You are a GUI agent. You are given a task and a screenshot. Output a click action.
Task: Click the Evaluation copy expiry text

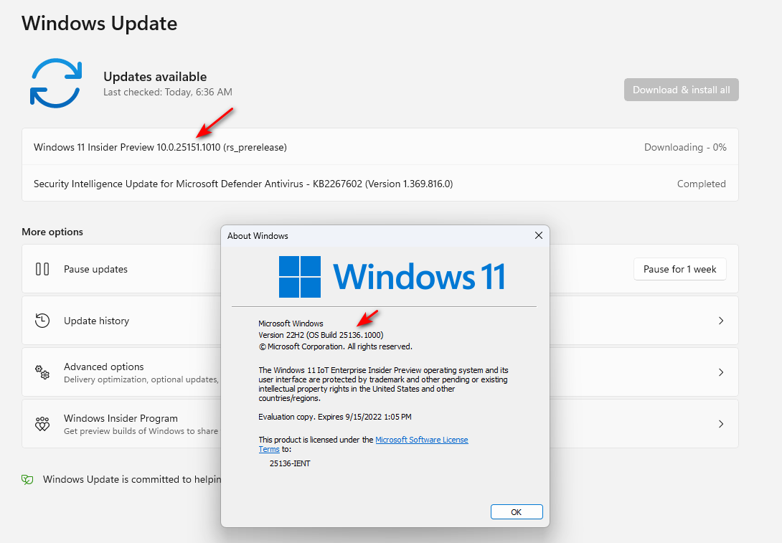pos(334,417)
